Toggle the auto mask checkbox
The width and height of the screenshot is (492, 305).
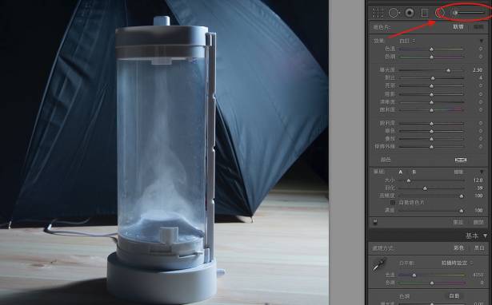click(393, 203)
